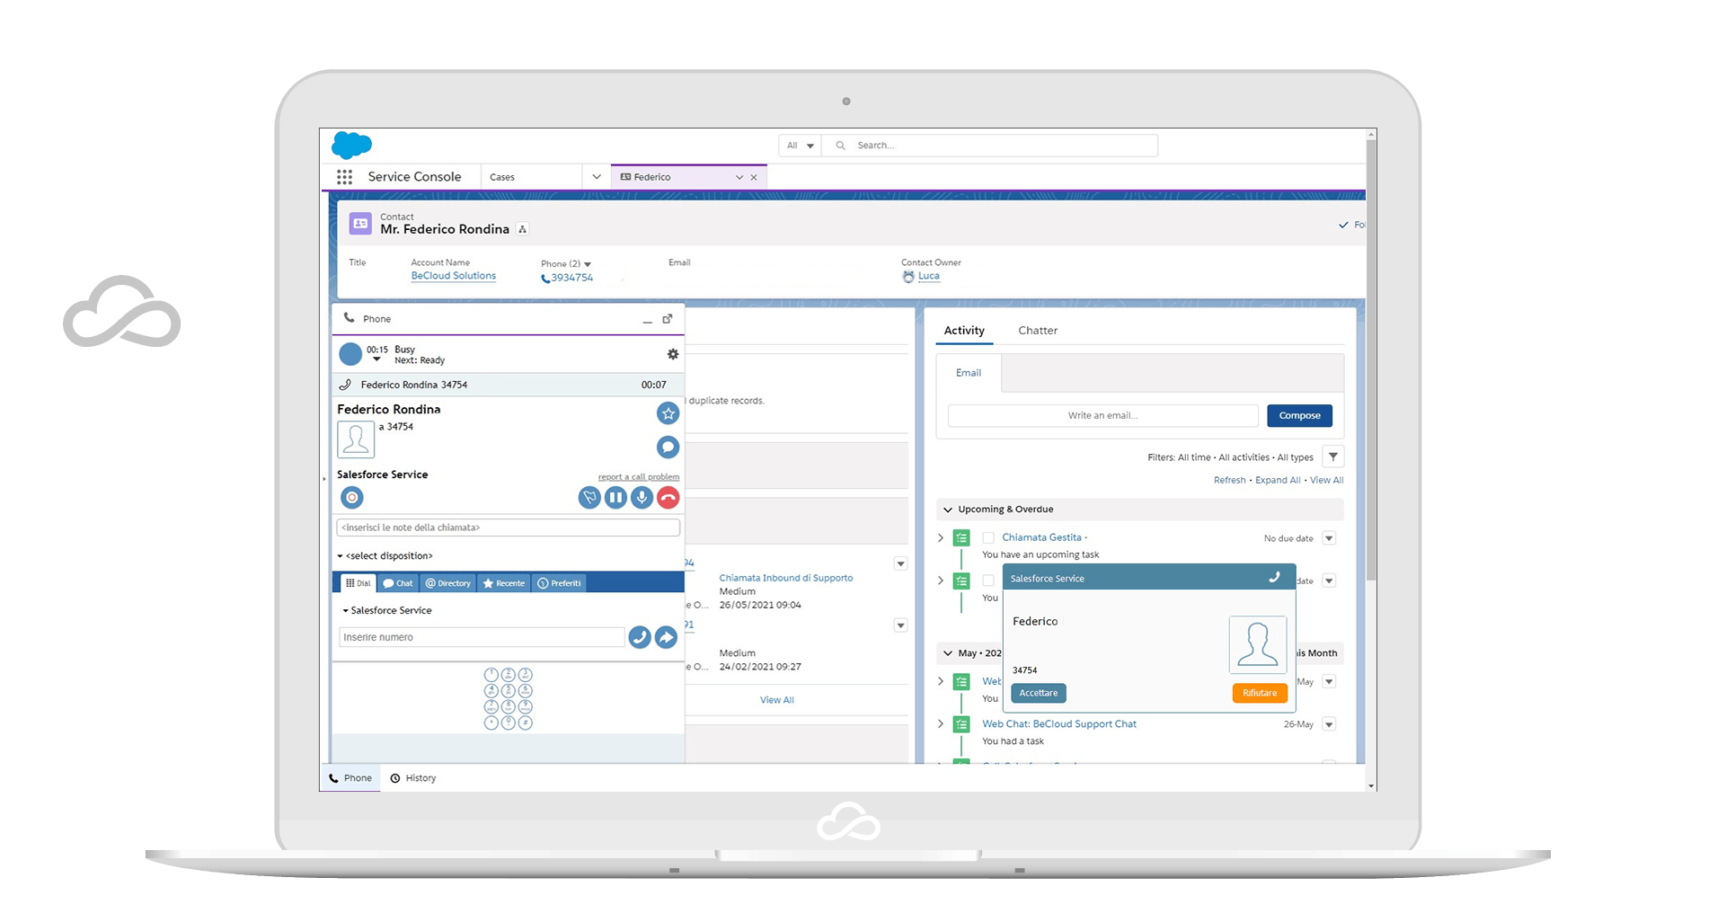Accept the call with Accettare

point(1039,693)
